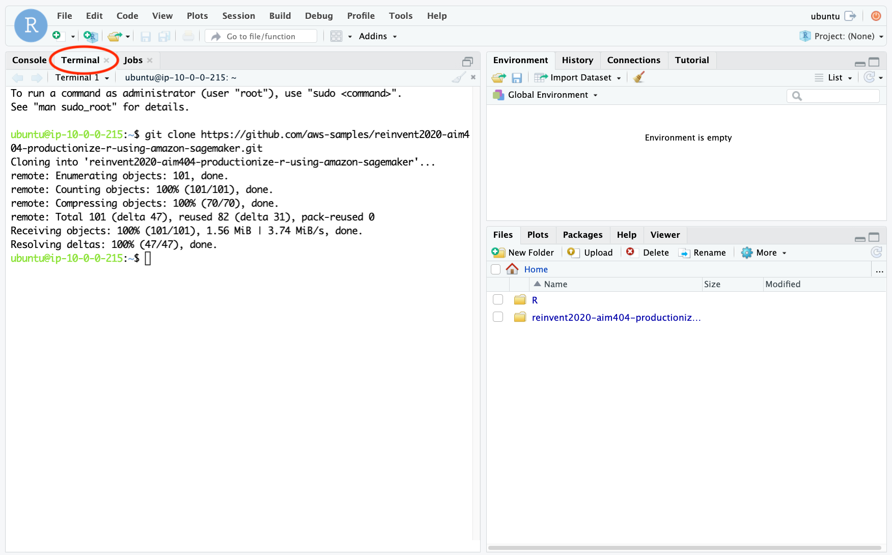Click the Go to file/function field
The width and height of the screenshot is (892, 555).
coord(261,36)
